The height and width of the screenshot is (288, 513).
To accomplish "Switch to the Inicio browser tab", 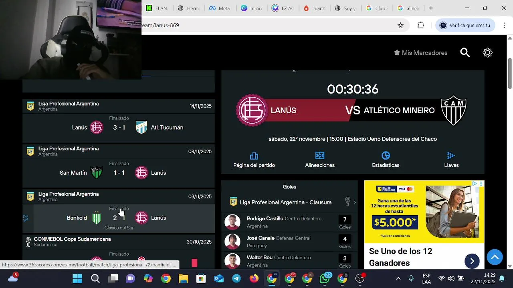I will 251,8.
